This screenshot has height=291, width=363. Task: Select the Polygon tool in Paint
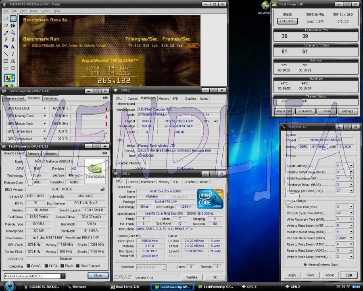click(13, 61)
